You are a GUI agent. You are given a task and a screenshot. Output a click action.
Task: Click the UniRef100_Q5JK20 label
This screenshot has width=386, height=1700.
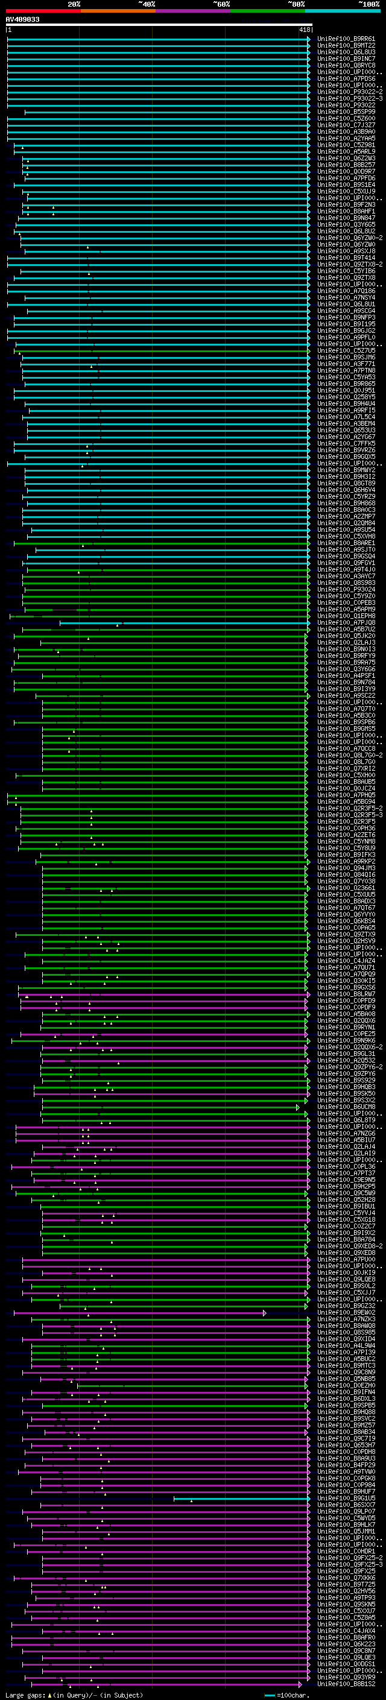(x=346, y=636)
